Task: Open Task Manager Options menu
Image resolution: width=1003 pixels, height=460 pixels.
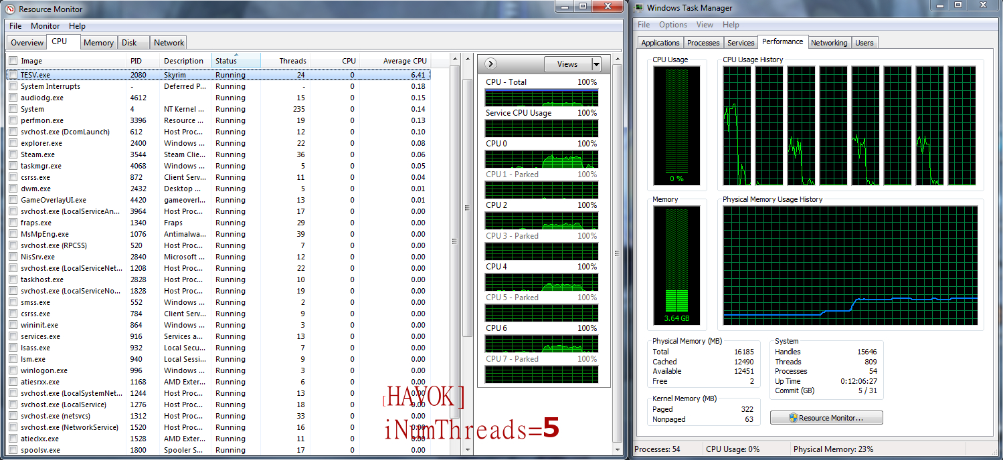Action: point(673,25)
